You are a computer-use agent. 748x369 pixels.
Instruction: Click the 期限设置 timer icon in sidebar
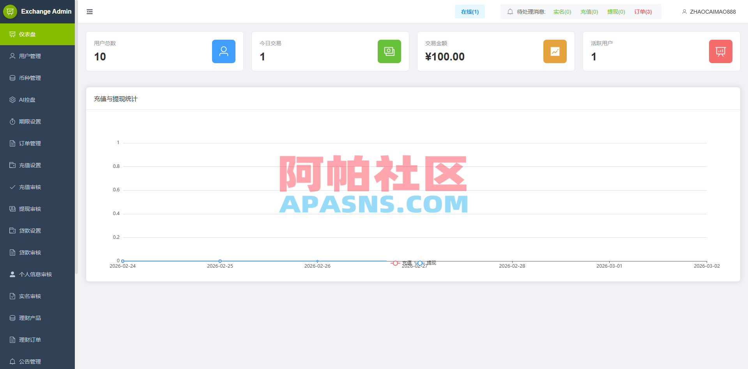coord(12,122)
